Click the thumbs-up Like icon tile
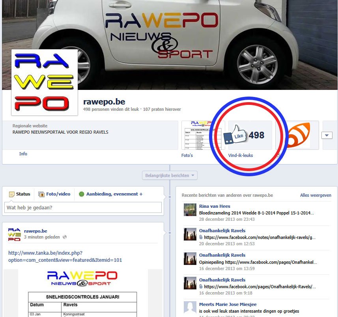Screen dimensions: 338x317 click(x=250, y=135)
